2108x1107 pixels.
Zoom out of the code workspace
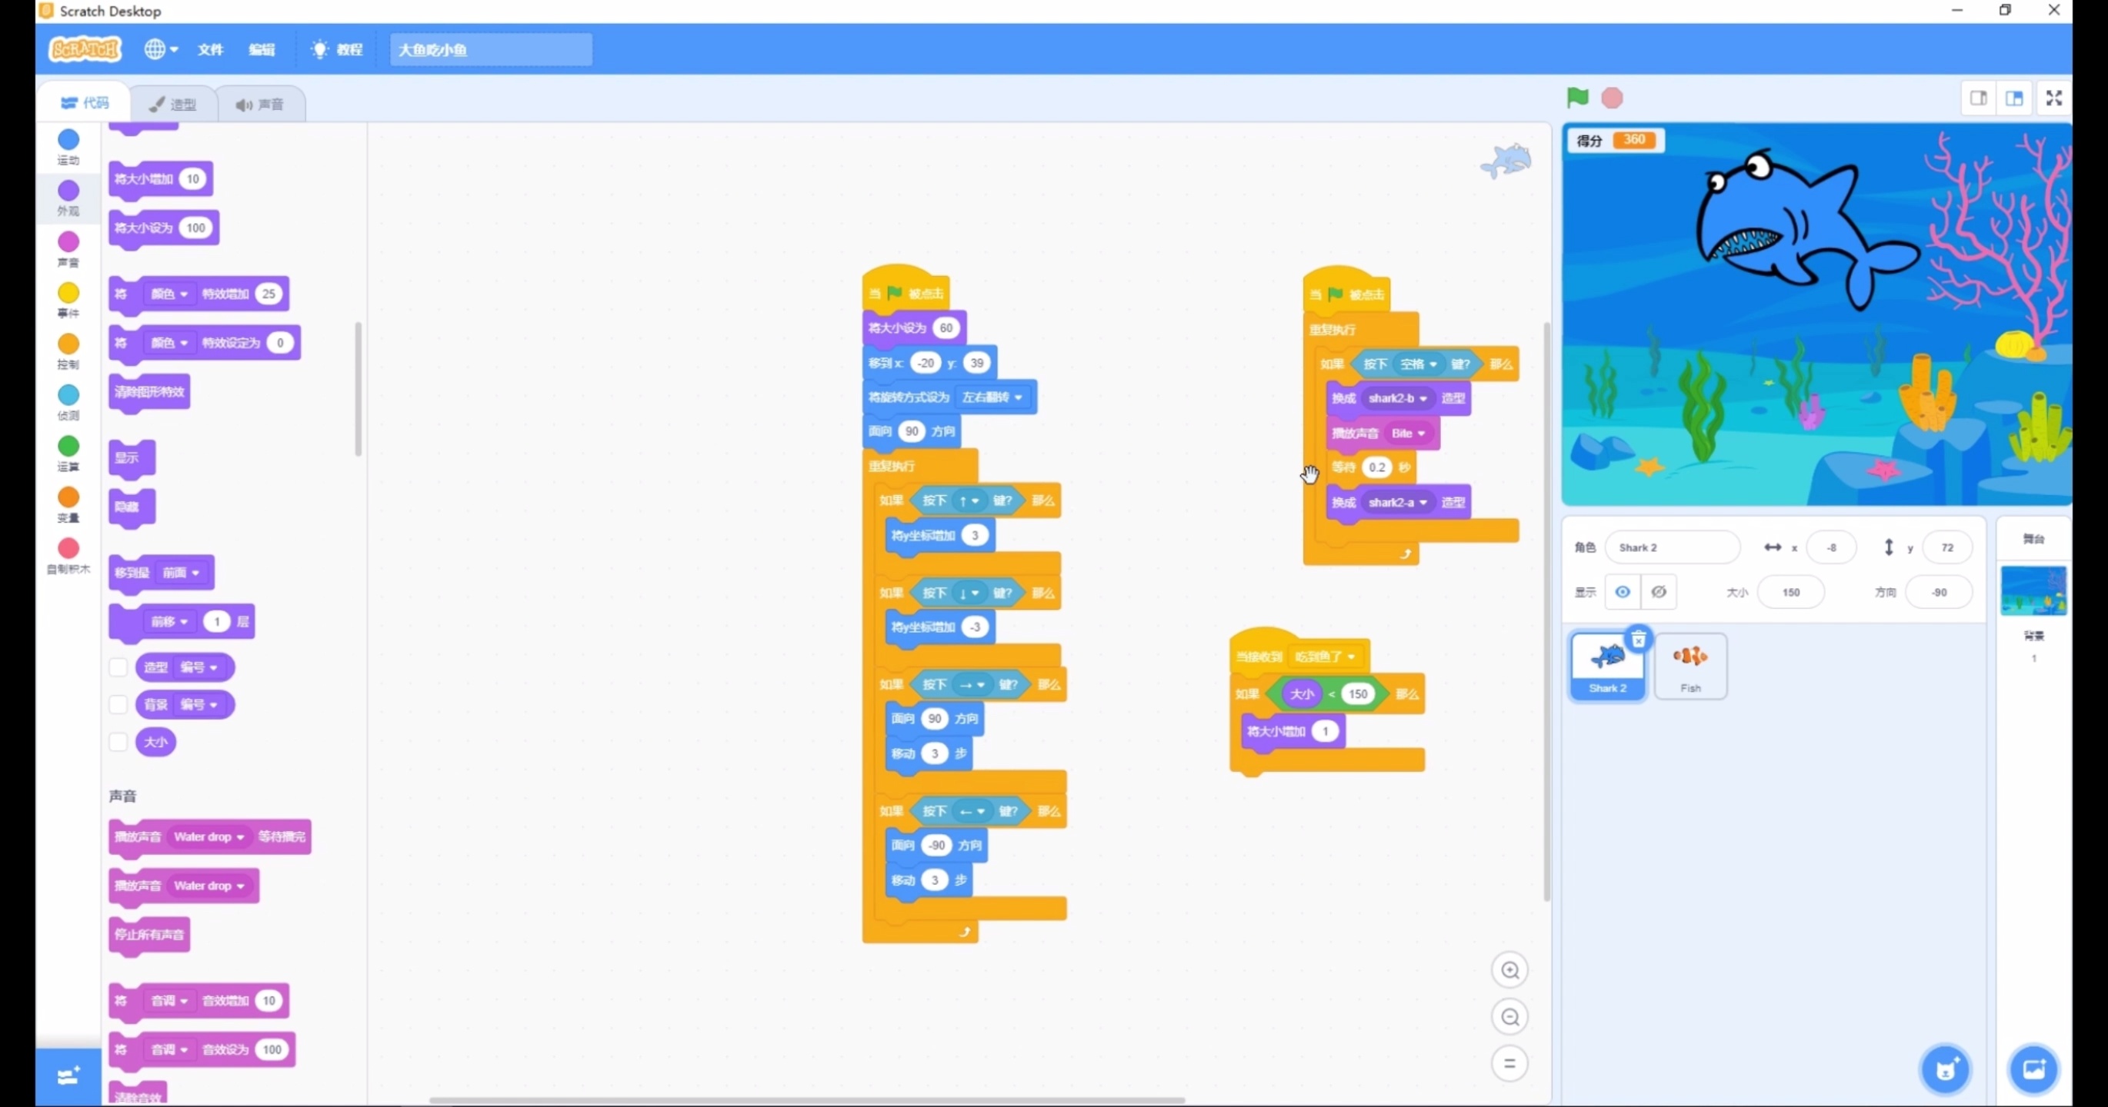click(x=1509, y=1017)
